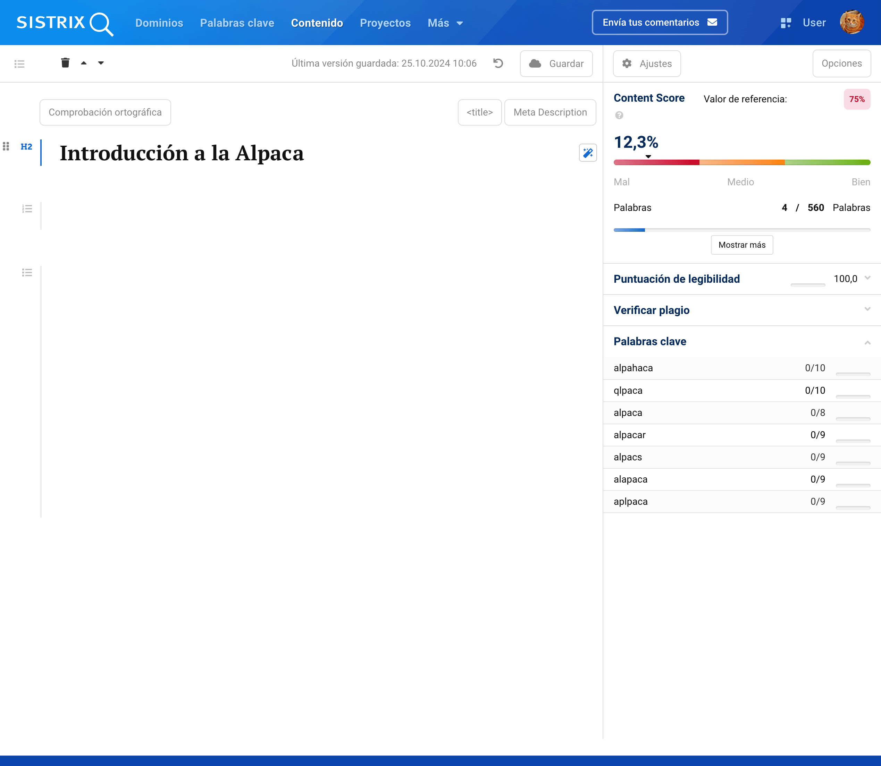Click the trash delete block icon
This screenshot has width=881, height=766.
65,63
